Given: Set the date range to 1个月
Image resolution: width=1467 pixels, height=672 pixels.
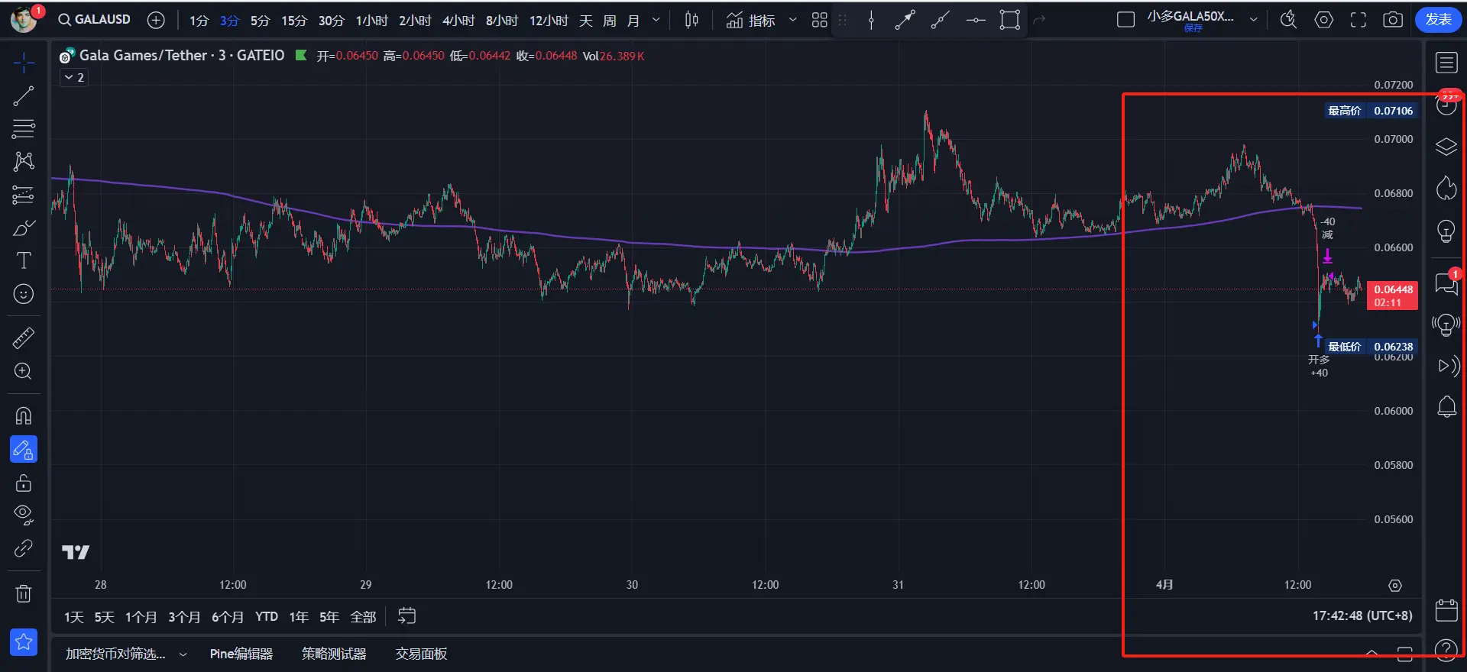Looking at the screenshot, I should coord(141,617).
